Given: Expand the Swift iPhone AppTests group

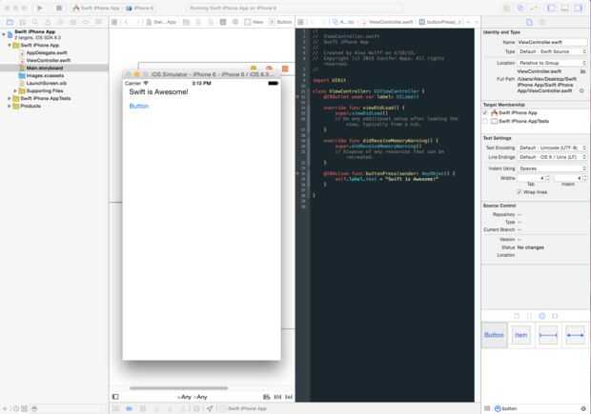Looking at the screenshot, I should (x=10, y=98).
